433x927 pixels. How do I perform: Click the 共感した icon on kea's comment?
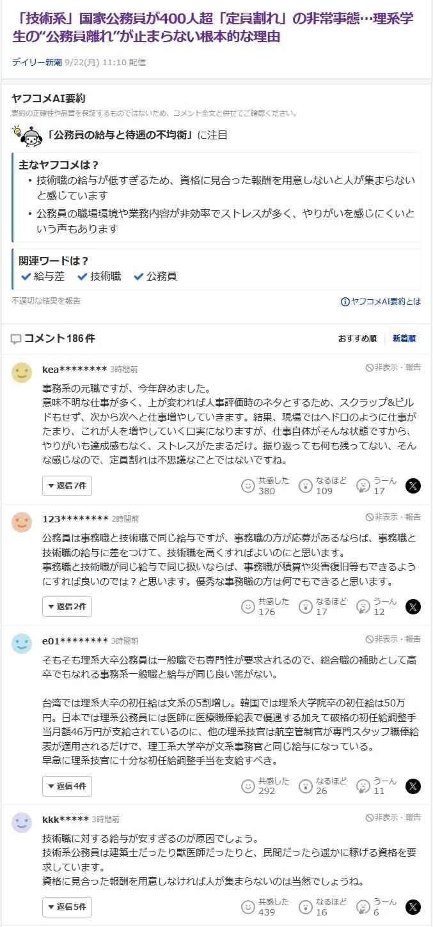(x=248, y=486)
